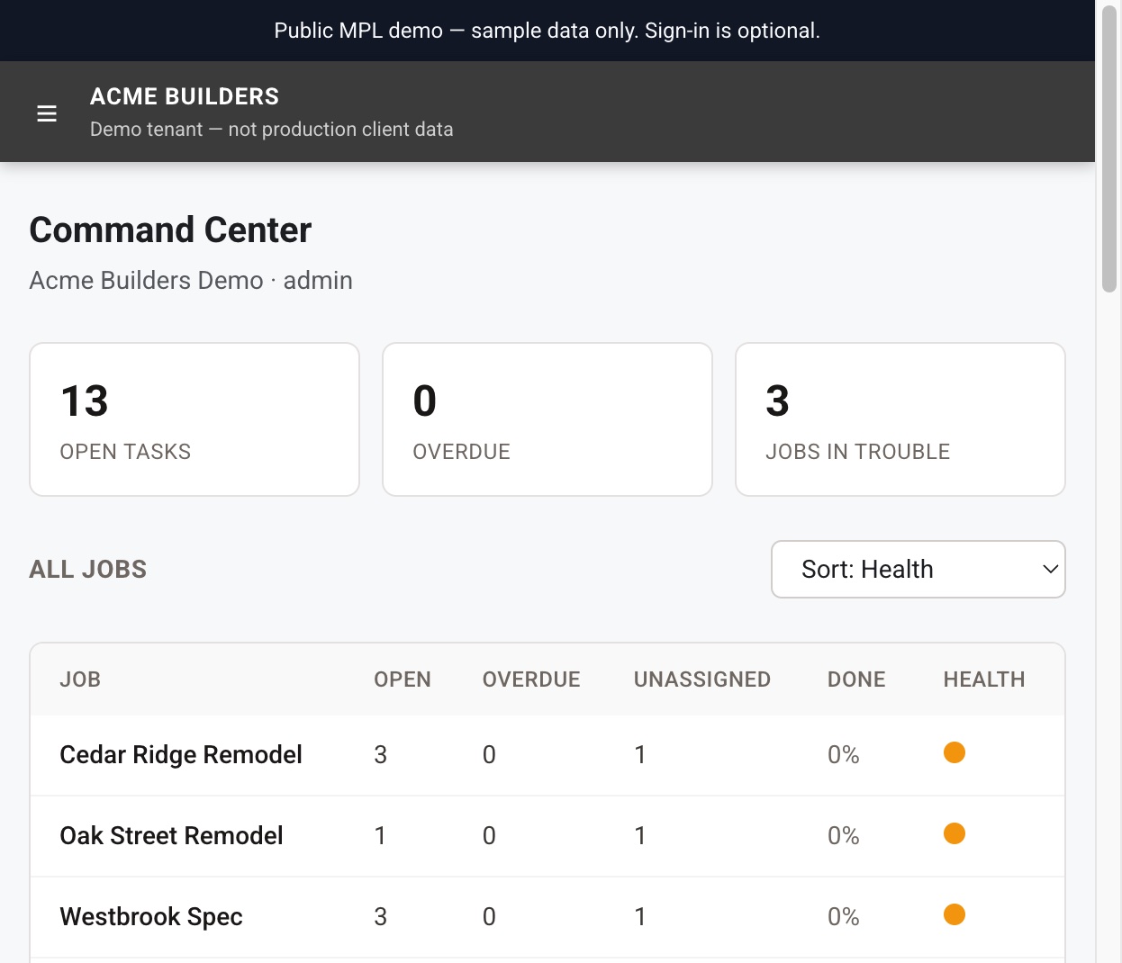Click the DONE column header
Image resolution: width=1122 pixels, height=963 pixels.
[x=856, y=679]
